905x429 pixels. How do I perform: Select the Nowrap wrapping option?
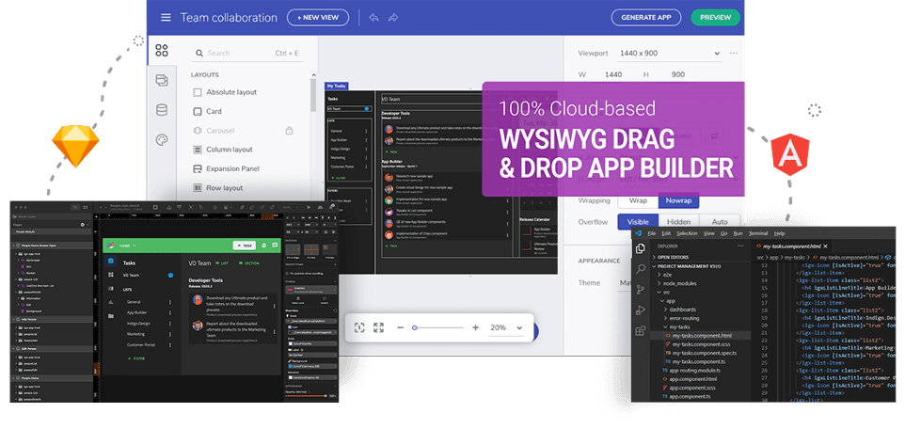679,200
